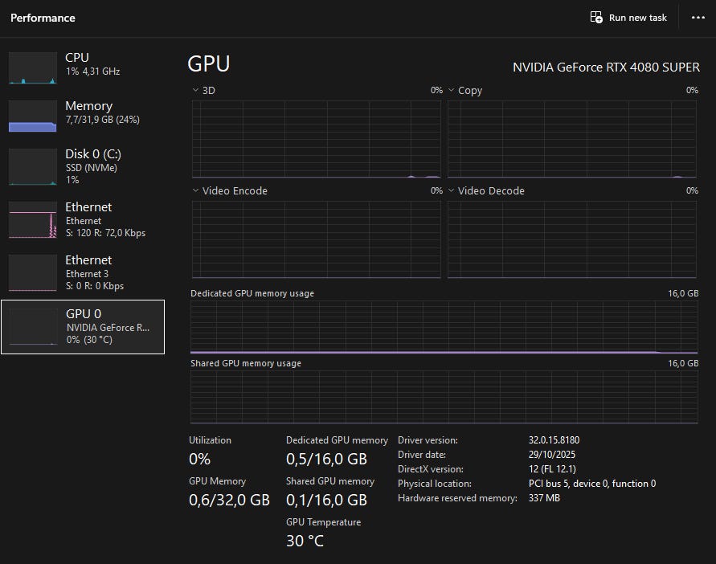The height and width of the screenshot is (564, 716).
Task: Click the Run new task icon
Action: tap(596, 17)
